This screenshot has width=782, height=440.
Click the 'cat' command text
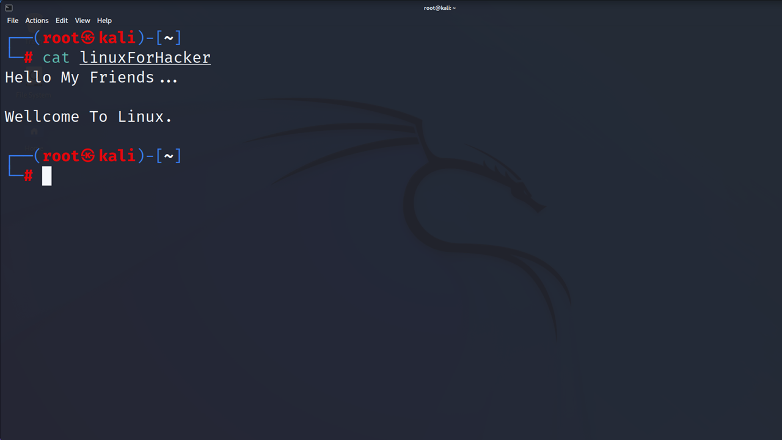pyautogui.click(x=56, y=58)
